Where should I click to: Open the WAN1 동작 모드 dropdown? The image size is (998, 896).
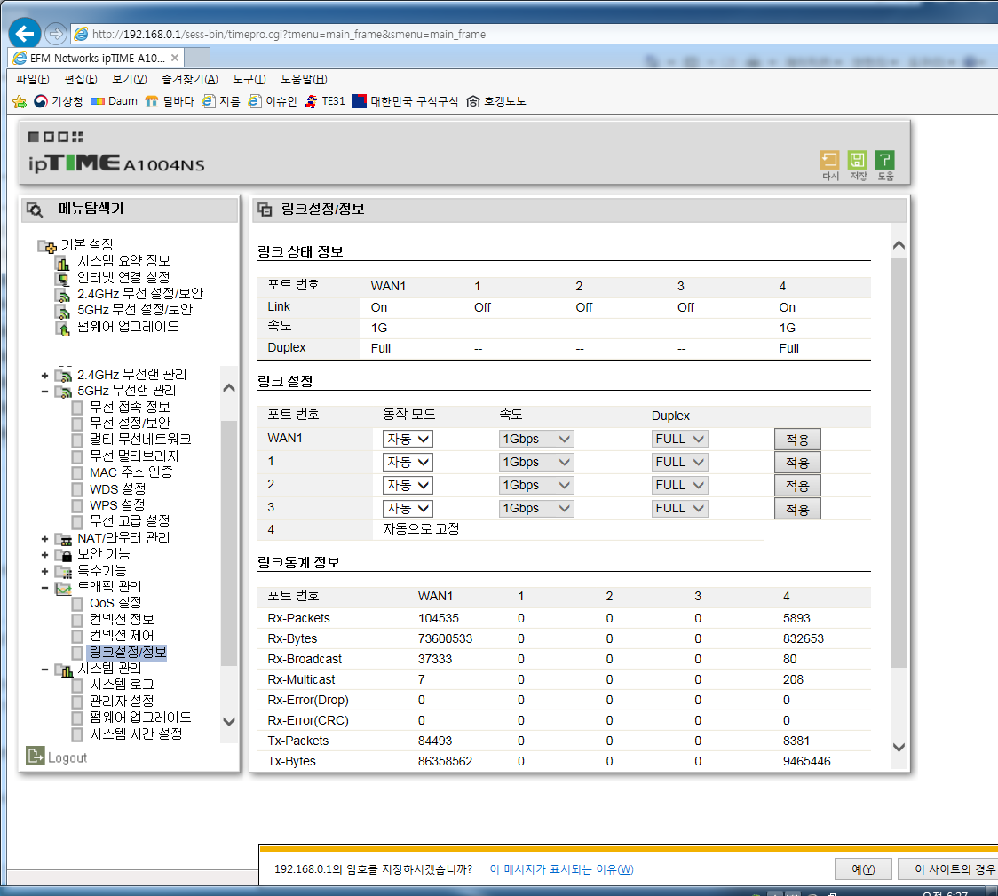tap(408, 439)
